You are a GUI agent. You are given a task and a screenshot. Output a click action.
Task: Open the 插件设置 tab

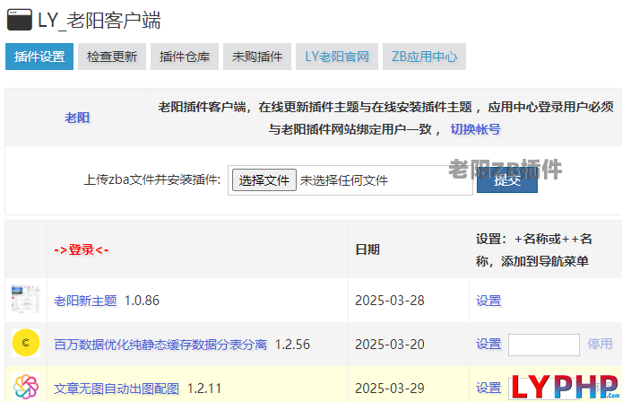[x=39, y=57]
